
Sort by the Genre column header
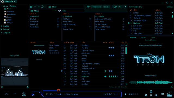(33, 14)
